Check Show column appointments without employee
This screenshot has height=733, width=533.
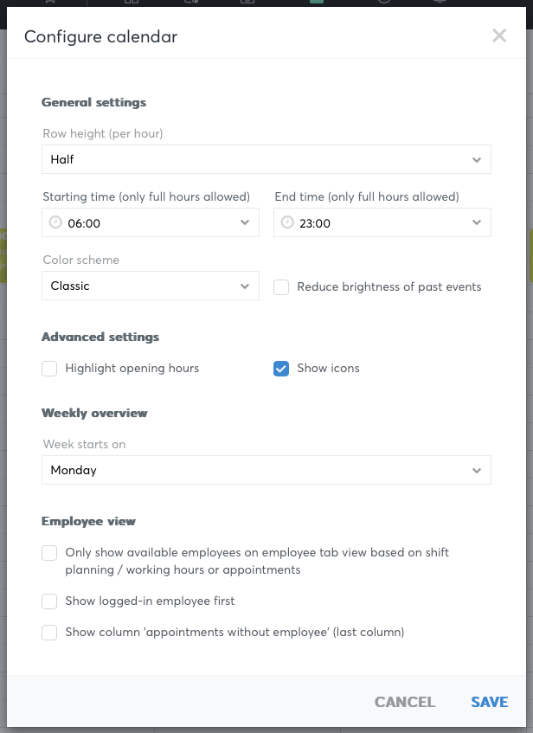[x=49, y=633]
